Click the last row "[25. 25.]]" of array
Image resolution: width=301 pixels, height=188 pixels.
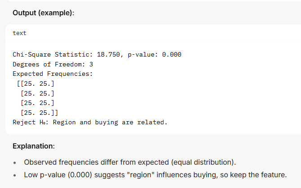click(x=39, y=113)
